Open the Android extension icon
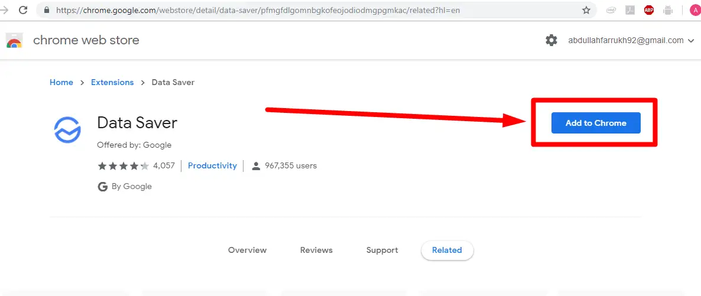 tap(668, 10)
